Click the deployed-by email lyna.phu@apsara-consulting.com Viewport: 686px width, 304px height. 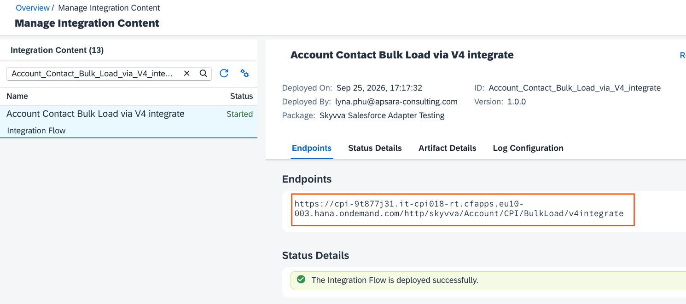pyautogui.click(x=396, y=102)
